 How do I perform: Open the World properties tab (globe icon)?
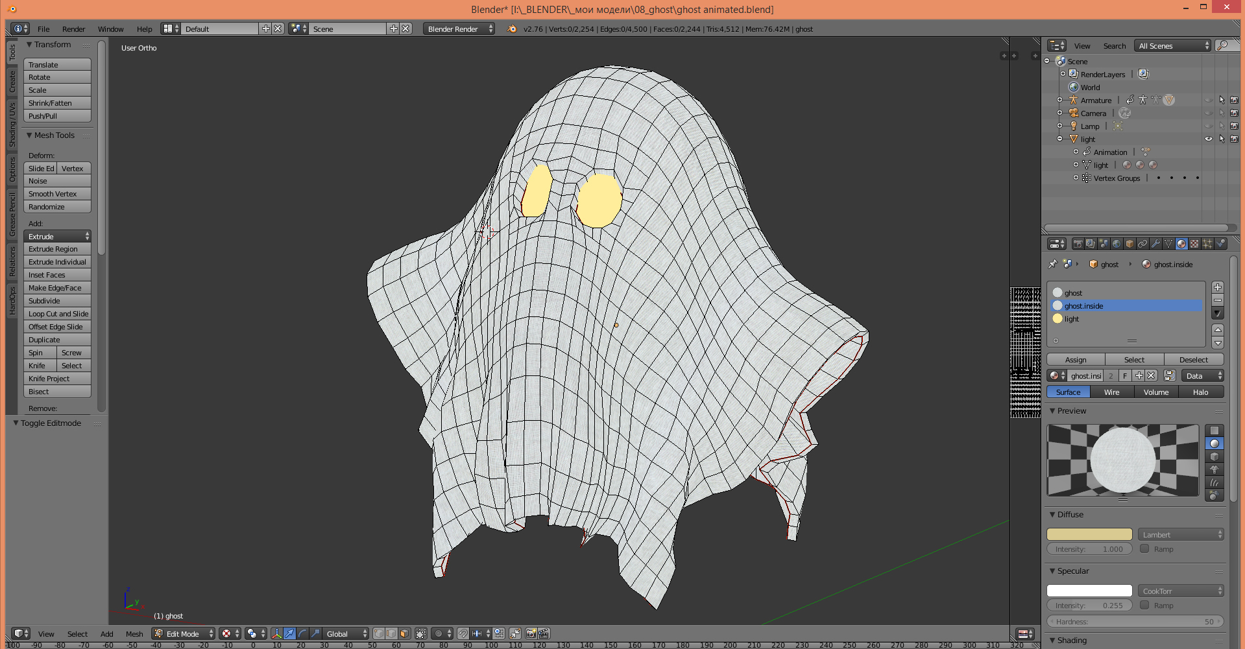pos(1116,244)
